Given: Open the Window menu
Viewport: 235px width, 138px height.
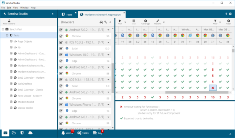Looking at the screenshot, I should (x=24, y=8).
